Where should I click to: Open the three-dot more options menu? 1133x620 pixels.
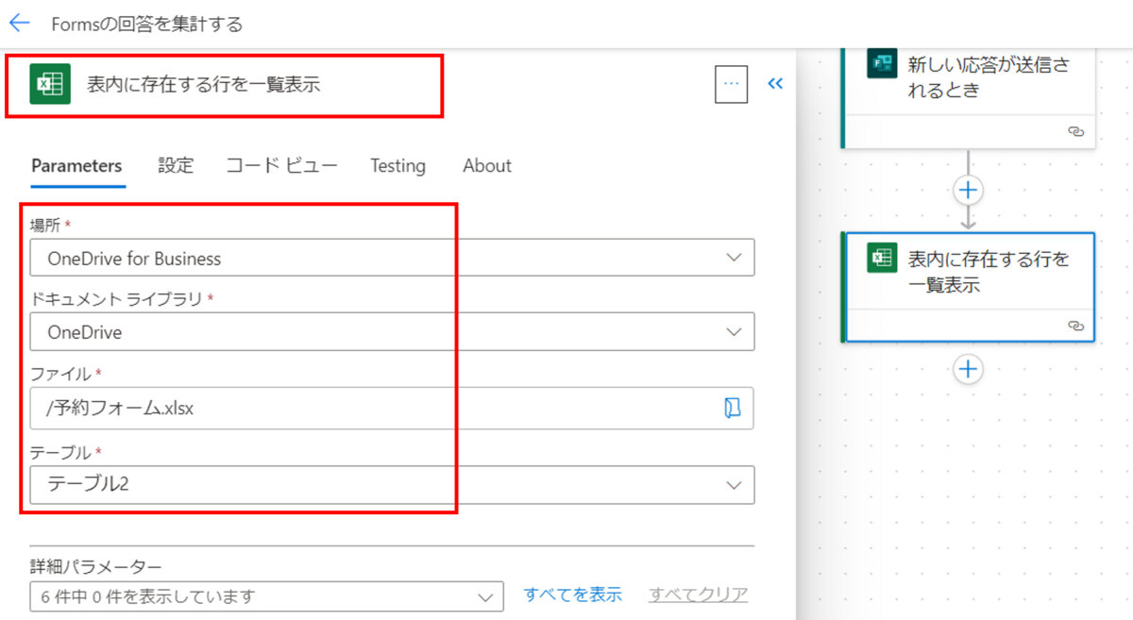coord(731,84)
